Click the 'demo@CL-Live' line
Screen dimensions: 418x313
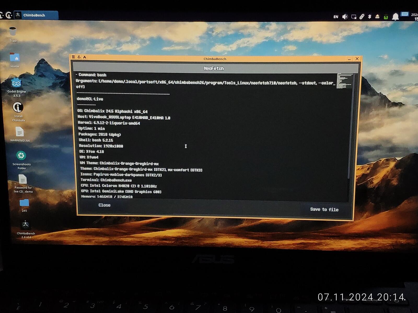90,99
